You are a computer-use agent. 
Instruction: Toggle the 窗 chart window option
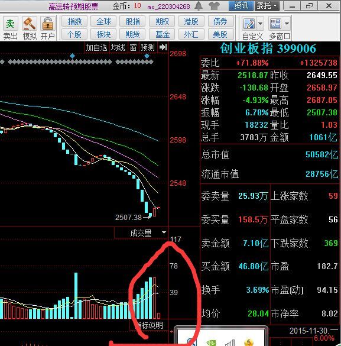(x=133, y=47)
